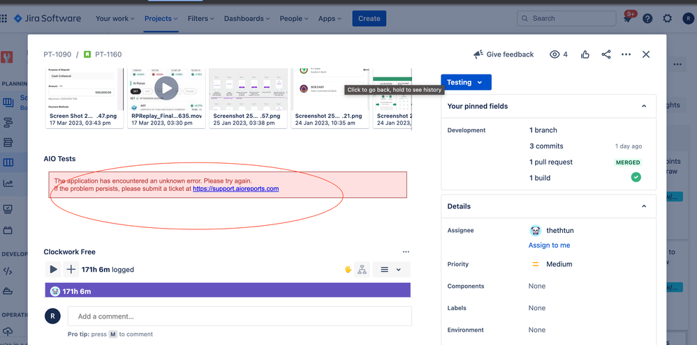Click the Environment None value
The width and height of the screenshot is (697, 345).
coord(537,330)
